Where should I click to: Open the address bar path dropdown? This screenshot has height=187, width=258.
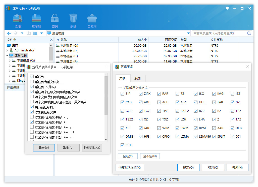[x=188, y=33]
